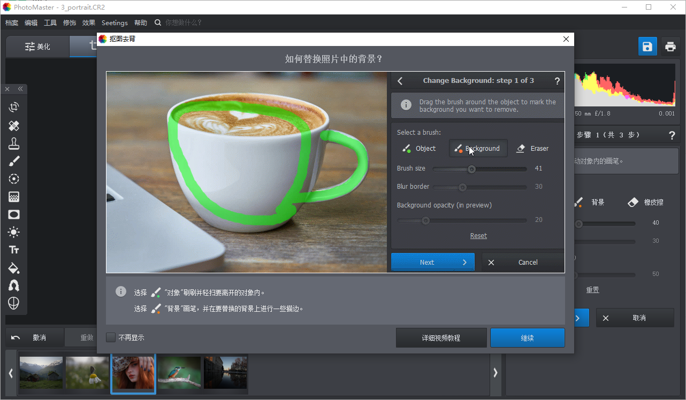Select the Clone Stamp tool

click(x=14, y=143)
